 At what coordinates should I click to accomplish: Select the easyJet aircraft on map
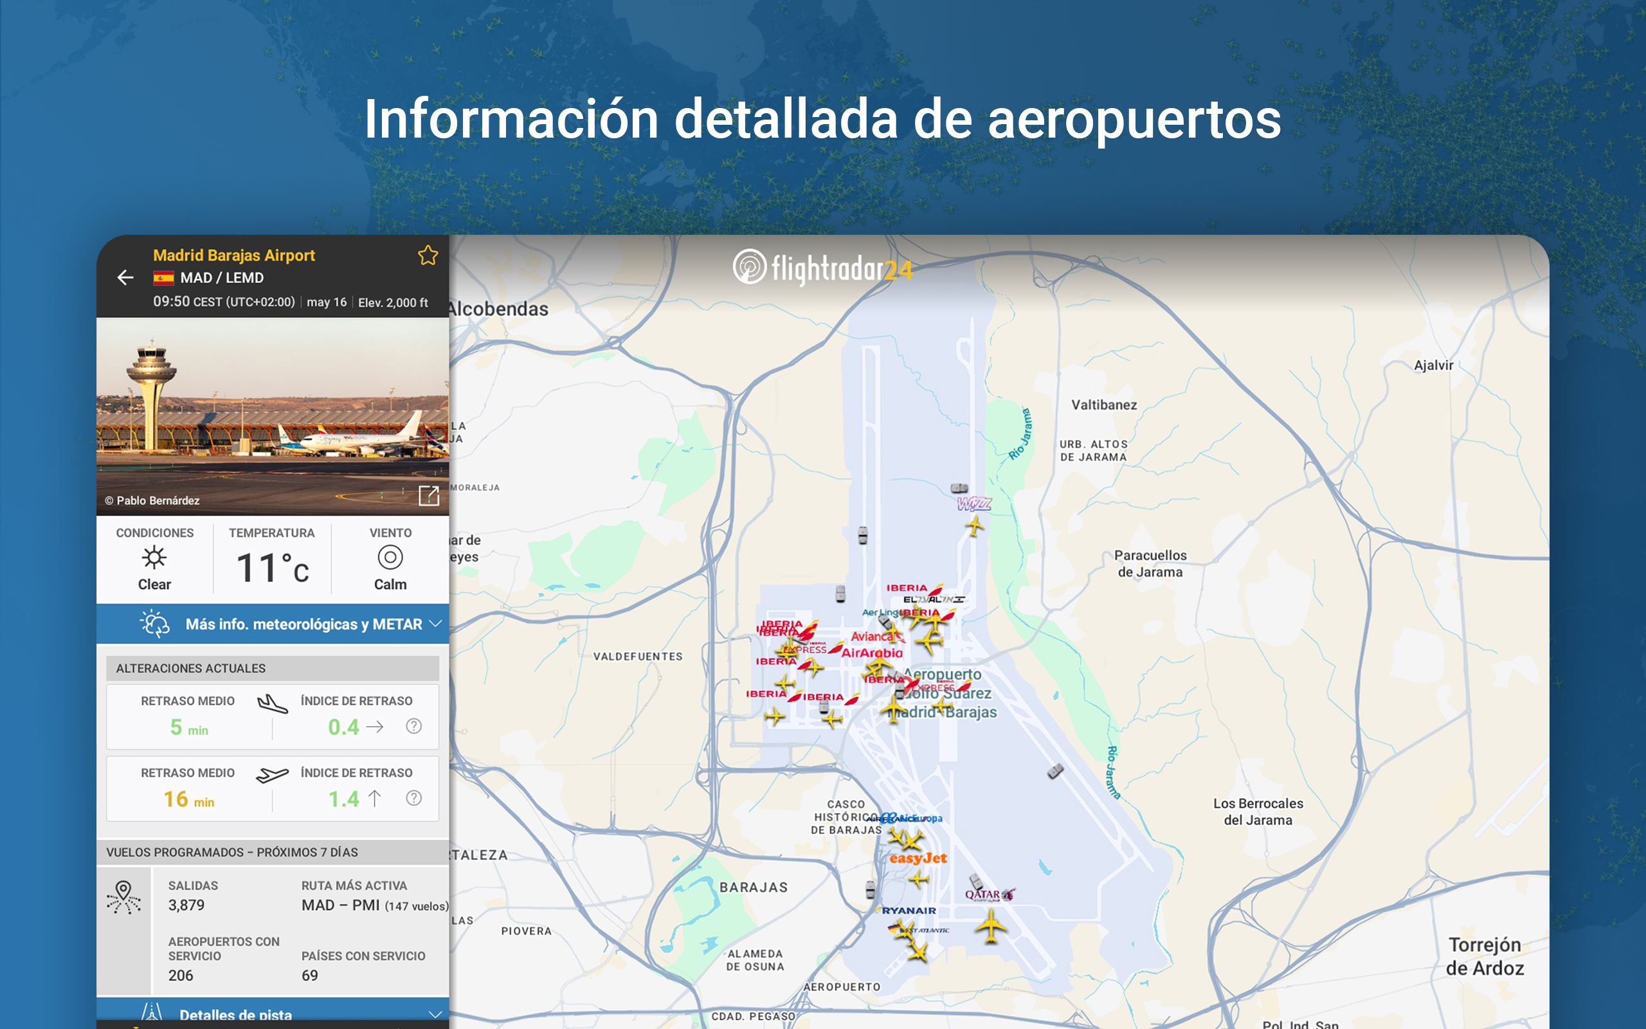click(x=918, y=880)
